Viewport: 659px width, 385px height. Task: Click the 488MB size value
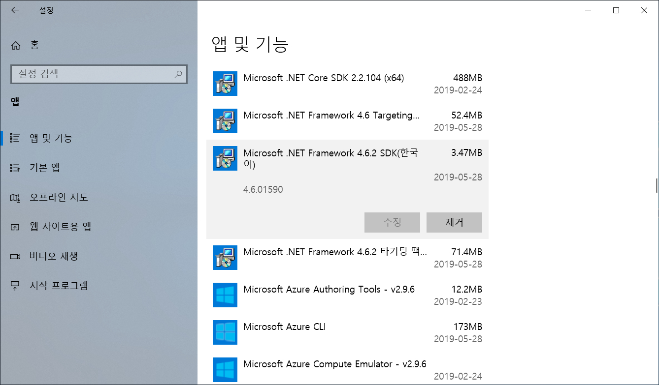point(467,78)
